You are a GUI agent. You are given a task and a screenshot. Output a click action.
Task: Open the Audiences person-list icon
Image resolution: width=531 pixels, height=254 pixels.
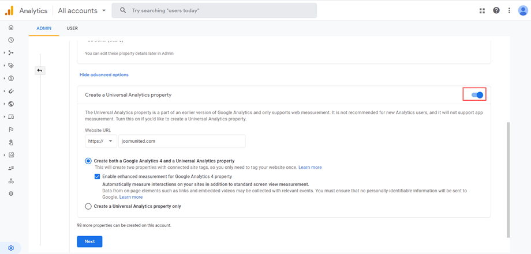click(11, 168)
